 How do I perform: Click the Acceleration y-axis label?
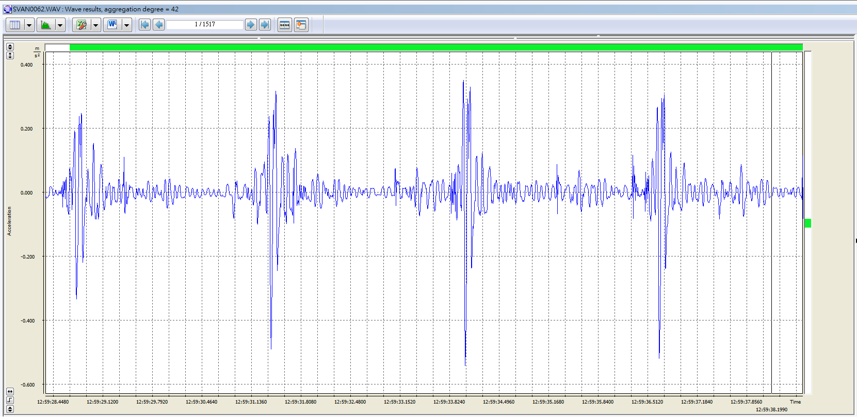(9, 221)
